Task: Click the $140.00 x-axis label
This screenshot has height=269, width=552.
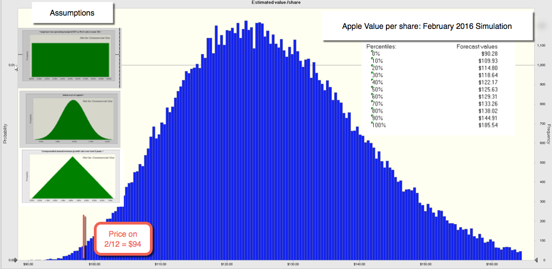Action: [359, 263]
